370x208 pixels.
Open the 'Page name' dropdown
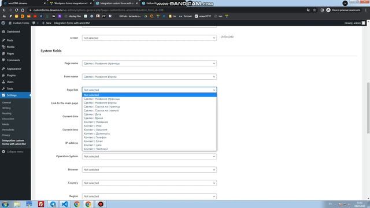tap(149, 64)
